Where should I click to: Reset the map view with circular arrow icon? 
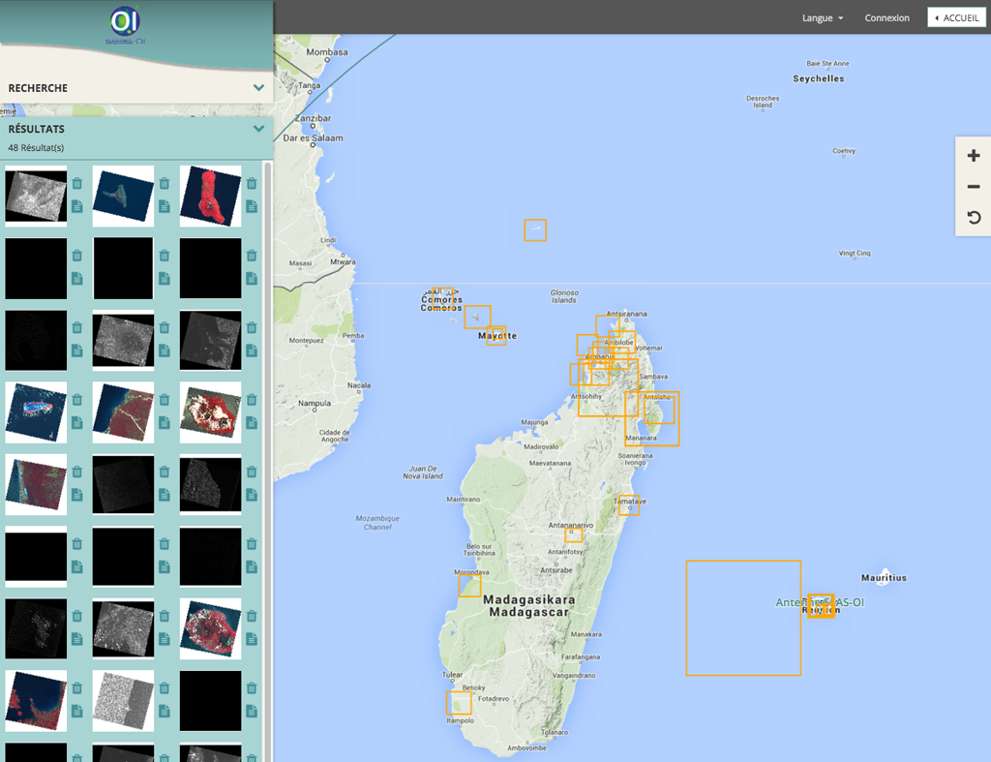pos(974,218)
